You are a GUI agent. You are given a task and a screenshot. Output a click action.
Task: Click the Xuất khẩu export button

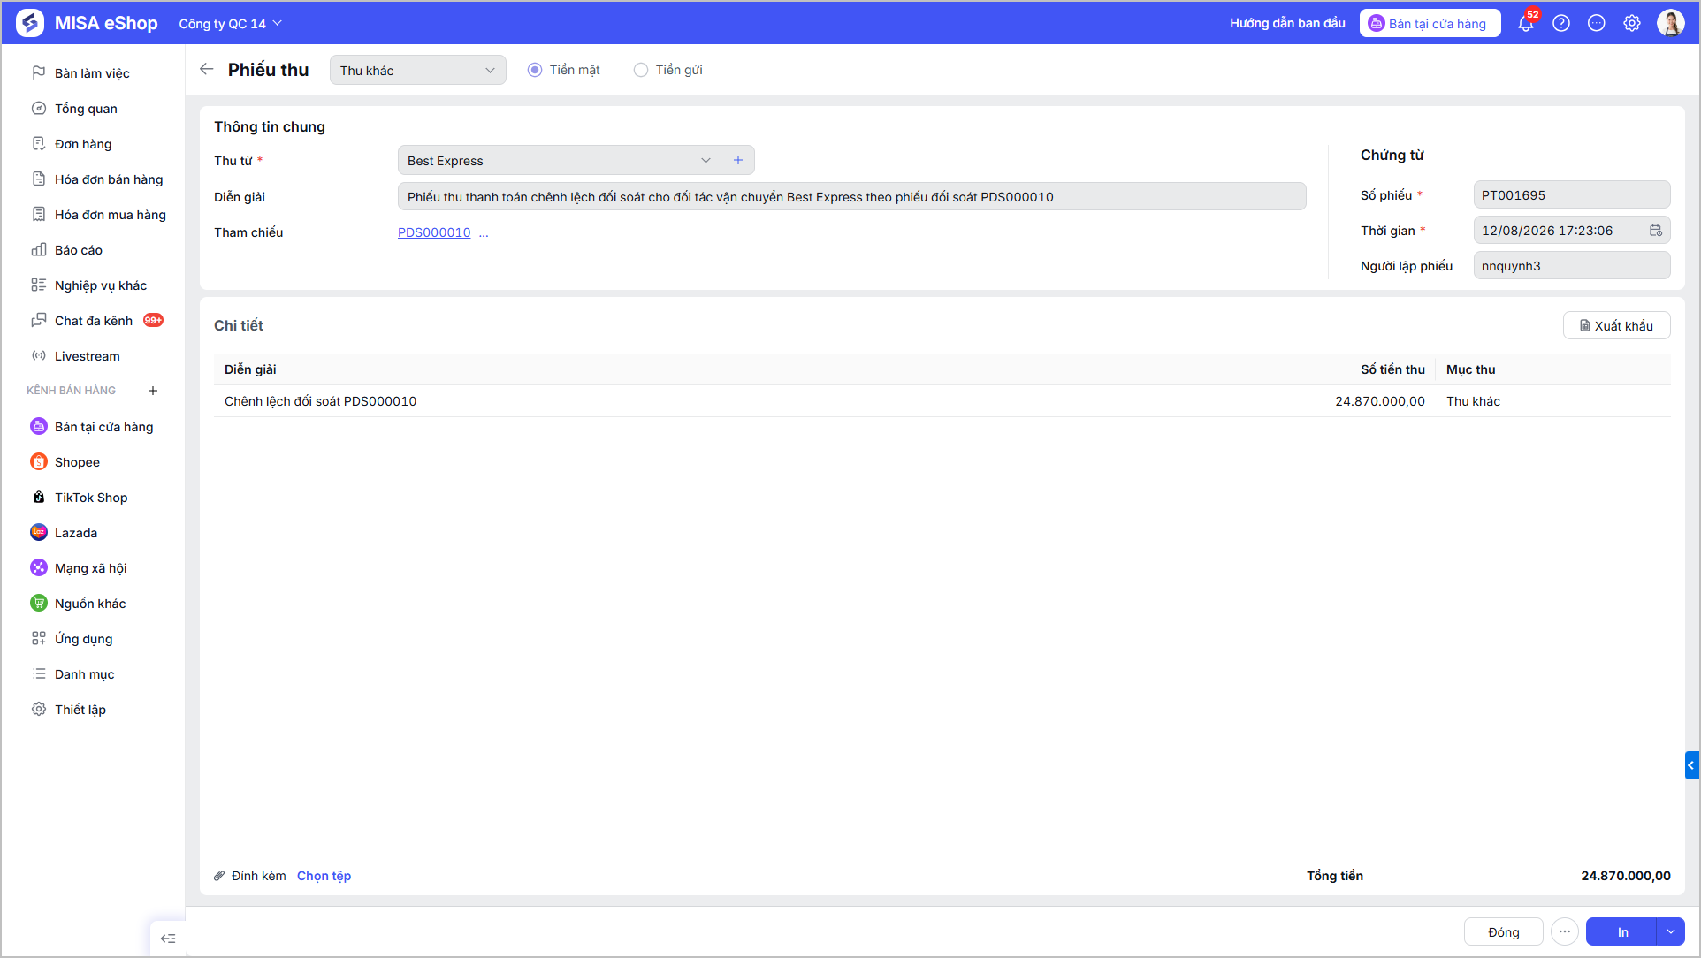1616,325
